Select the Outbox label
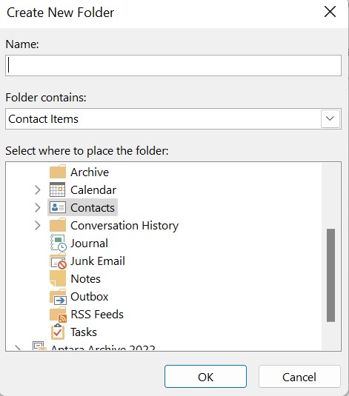349x396 pixels. (89, 297)
